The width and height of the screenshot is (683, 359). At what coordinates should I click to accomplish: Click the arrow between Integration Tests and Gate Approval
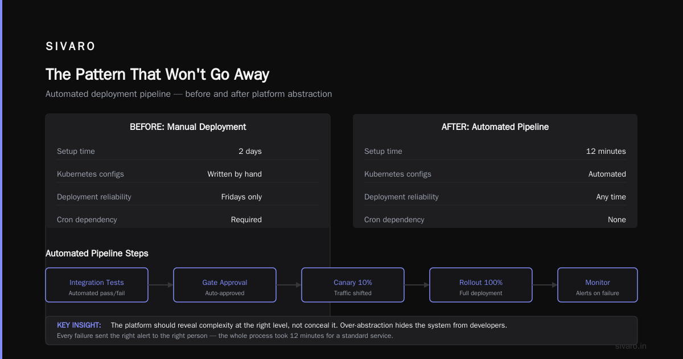(161, 284)
